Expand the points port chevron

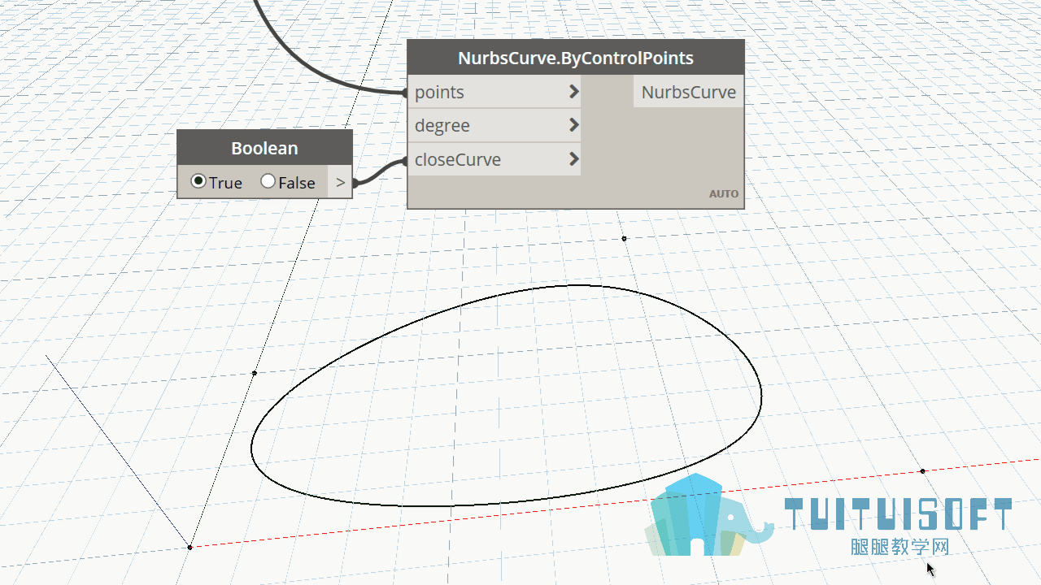point(573,92)
